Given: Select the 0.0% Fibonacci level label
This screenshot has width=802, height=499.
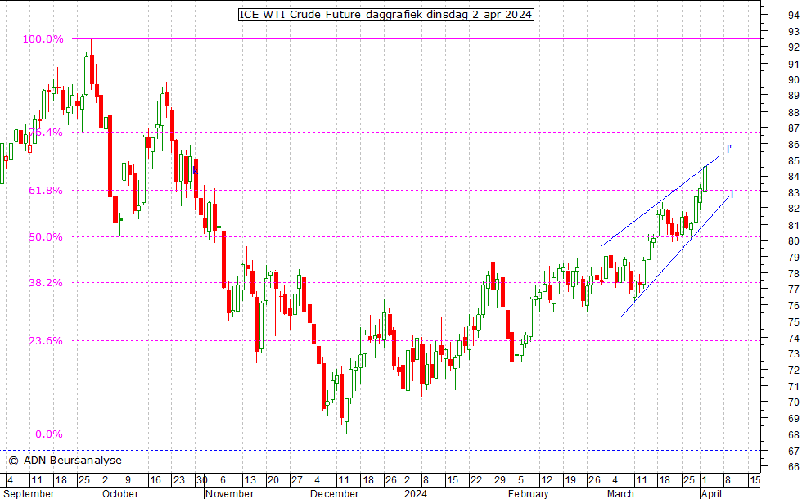Looking at the screenshot, I should [48, 434].
